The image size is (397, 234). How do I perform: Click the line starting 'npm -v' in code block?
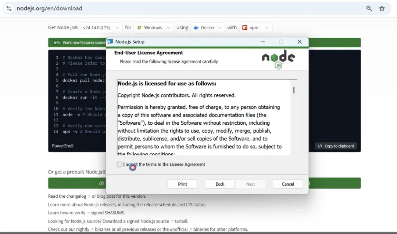pos(84,131)
